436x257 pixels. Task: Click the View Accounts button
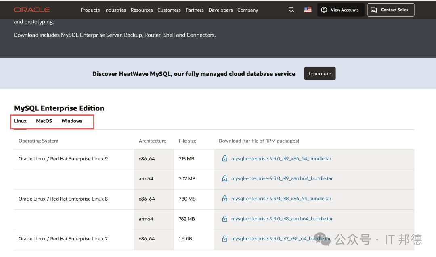tap(341, 10)
